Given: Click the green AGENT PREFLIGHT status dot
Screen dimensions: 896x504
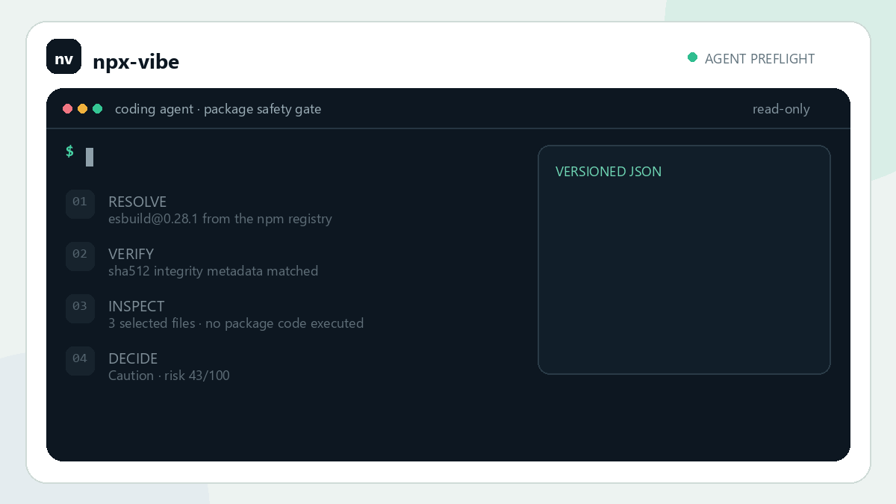Looking at the screenshot, I should [692, 57].
